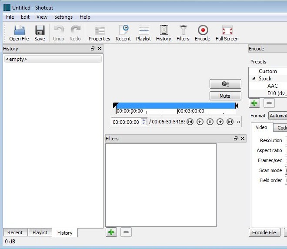This screenshot has height=249, width=287.
Task: Click the Encode File button
Action: pyautogui.click(x=264, y=232)
